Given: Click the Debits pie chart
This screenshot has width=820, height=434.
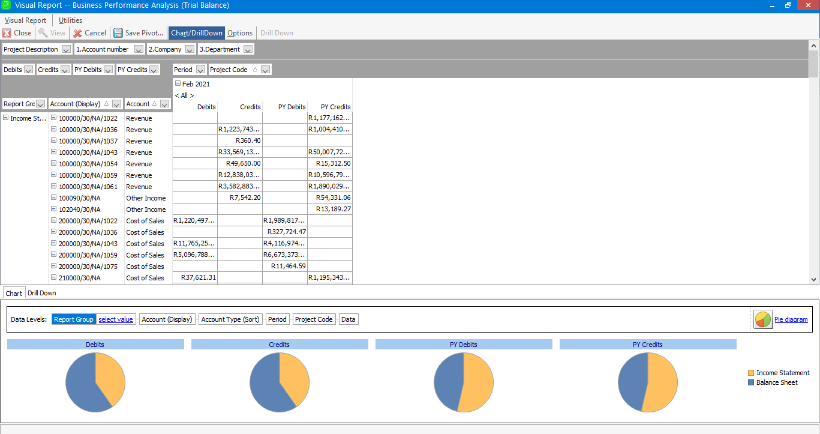Looking at the screenshot, I should pos(95,382).
